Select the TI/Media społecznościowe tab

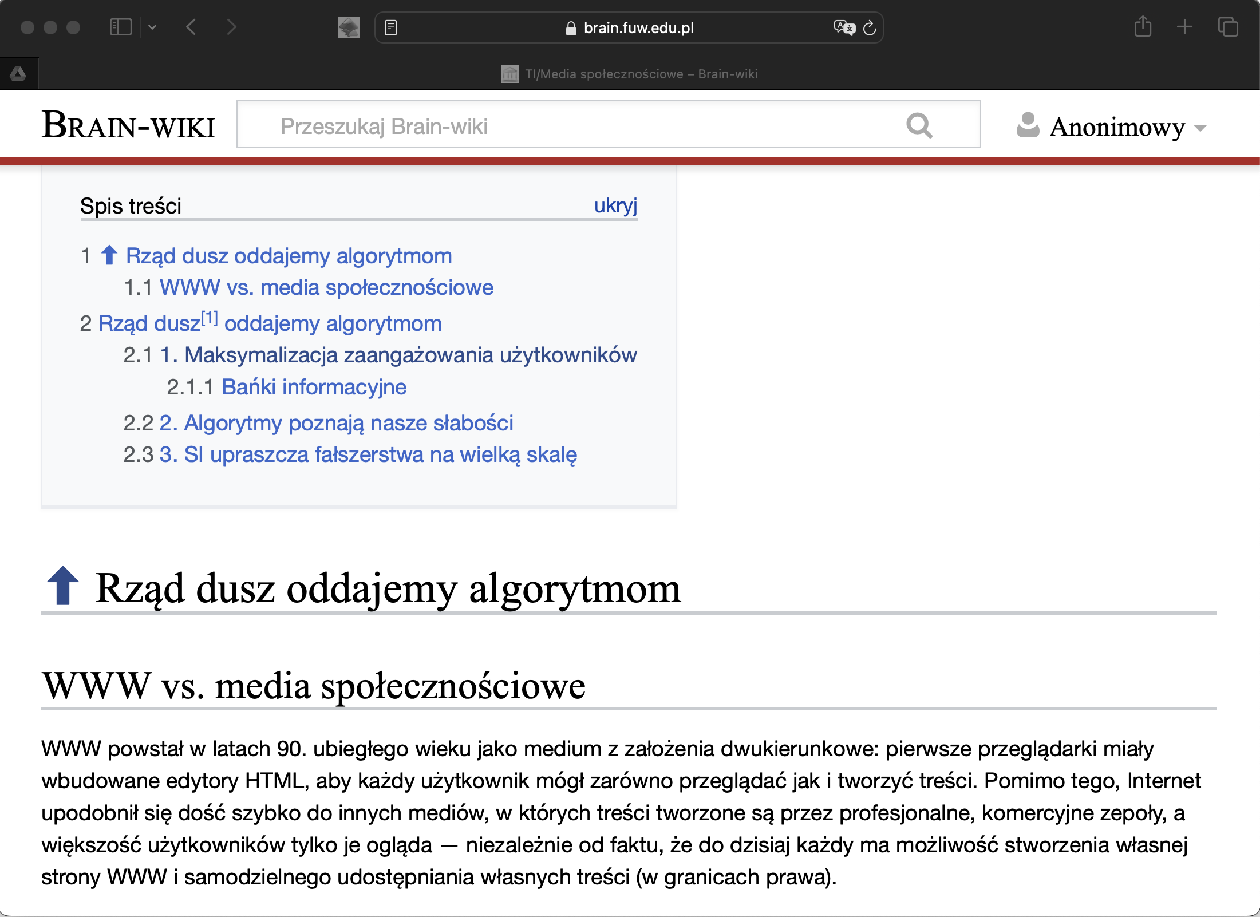click(630, 74)
